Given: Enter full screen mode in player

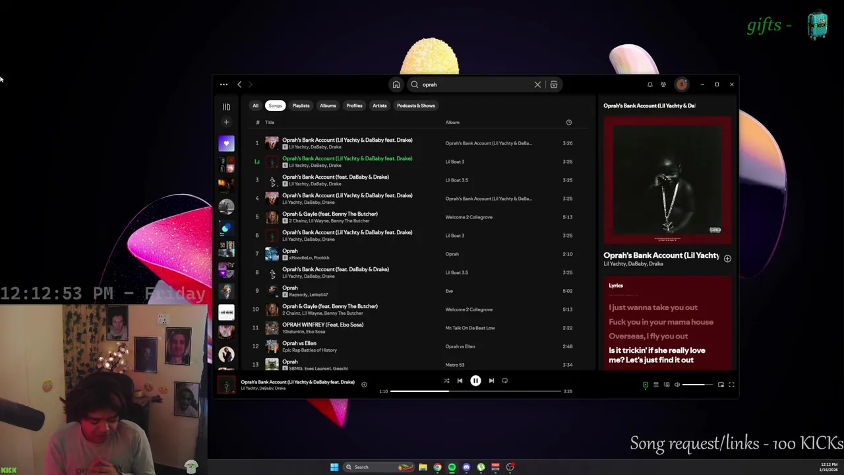Looking at the screenshot, I should [x=731, y=385].
